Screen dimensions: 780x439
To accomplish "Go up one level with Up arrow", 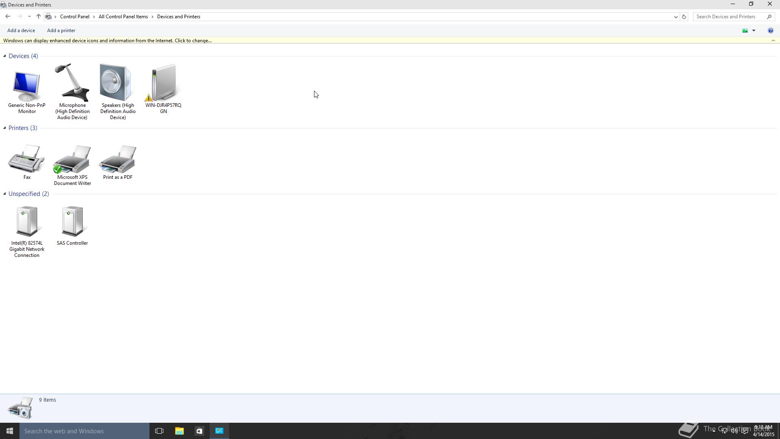I will (38, 17).
